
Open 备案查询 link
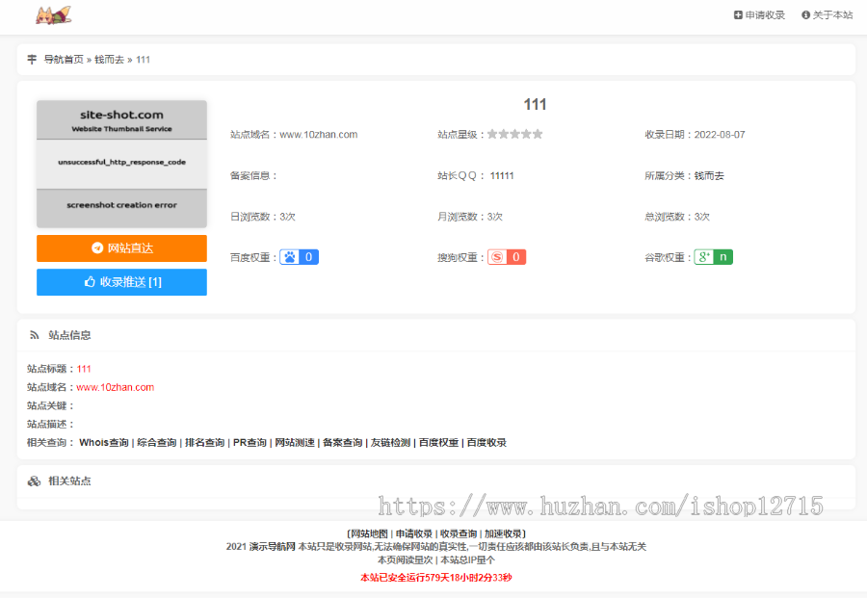click(x=342, y=443)
